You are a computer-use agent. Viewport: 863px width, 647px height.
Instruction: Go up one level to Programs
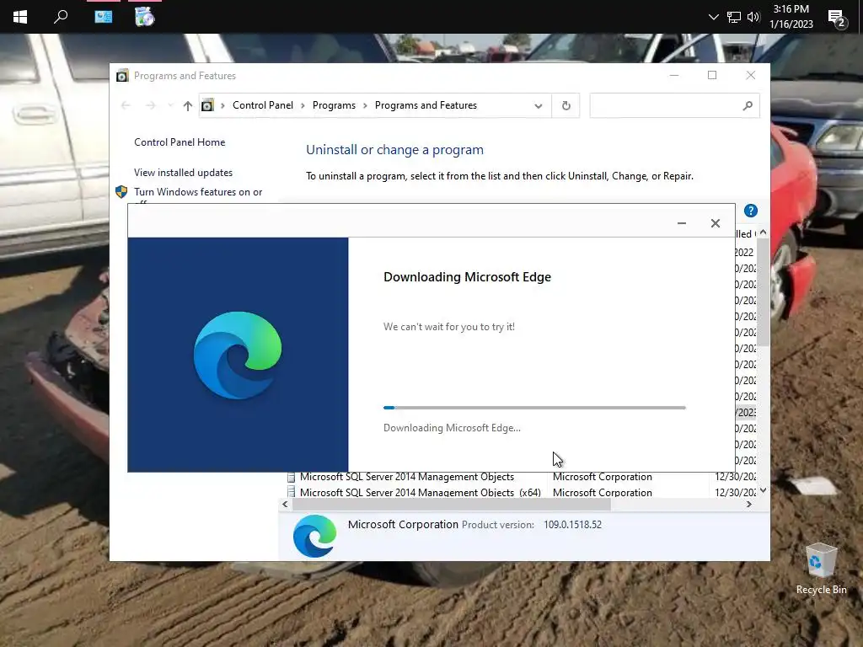click(x=188, y=105)
